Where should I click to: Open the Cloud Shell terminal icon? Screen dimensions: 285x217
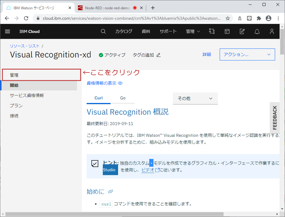coord(227,31)
